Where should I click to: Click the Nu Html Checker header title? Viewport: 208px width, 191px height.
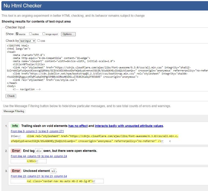click(x=22, y=6)
